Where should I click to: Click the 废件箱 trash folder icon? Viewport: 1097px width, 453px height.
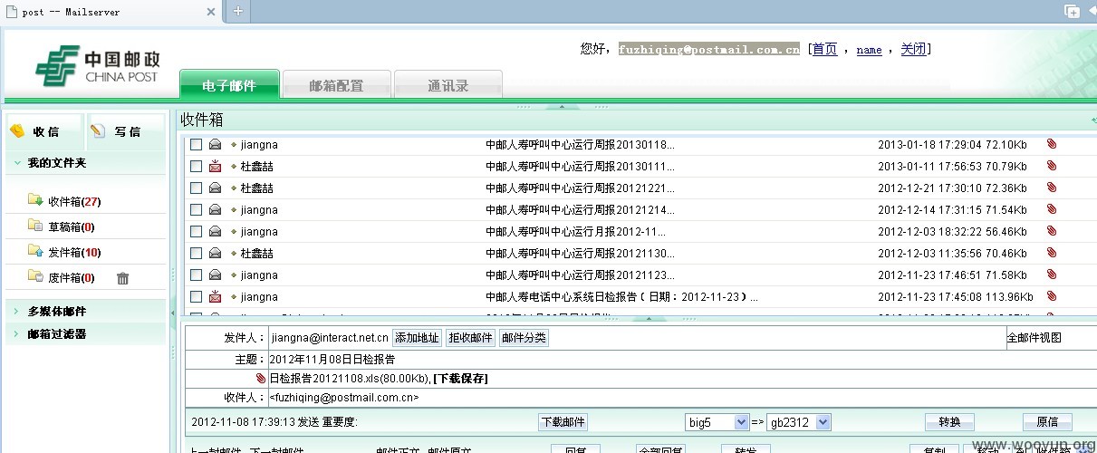35,276
